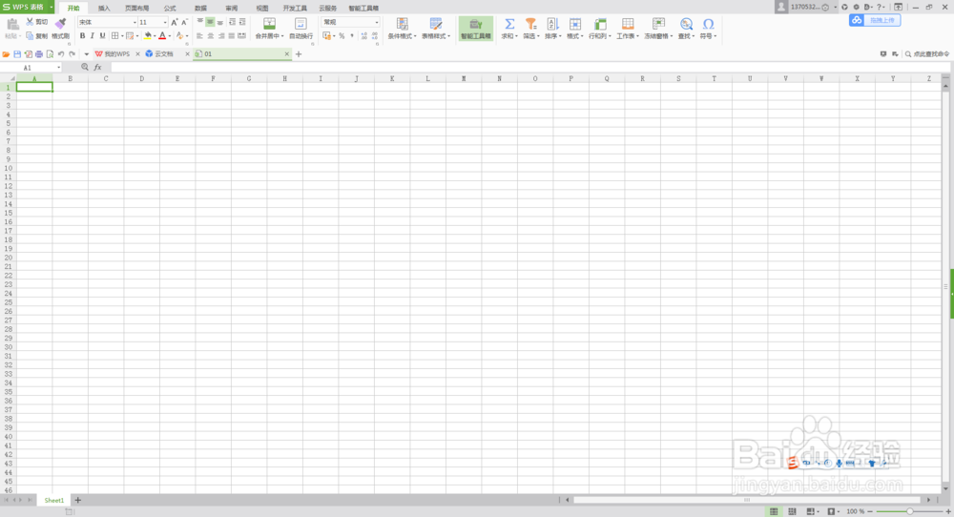Toggle Italic formatting
Screen dimensions: 954x517
point(93,36)
